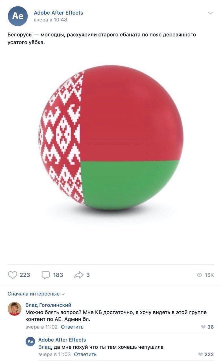221x361 pixels.
Task: Click 'Ответить' under the Adobe After Effects reply
Action: [85, 354]
